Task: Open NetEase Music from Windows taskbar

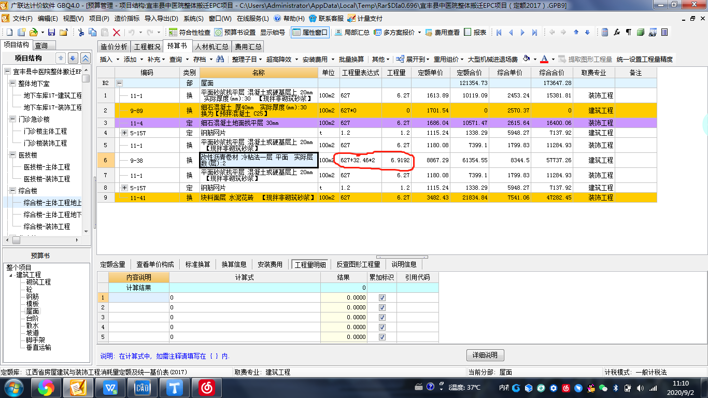Action: [207, 387]
